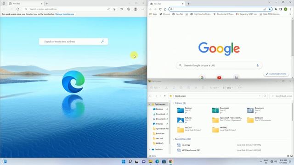
Task: Open Sort dropdown in File Explorer
Action: click(214, 88)
